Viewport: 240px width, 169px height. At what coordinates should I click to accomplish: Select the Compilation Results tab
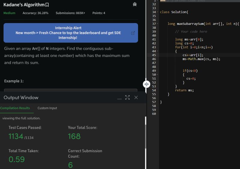click(x=15, y=108)
